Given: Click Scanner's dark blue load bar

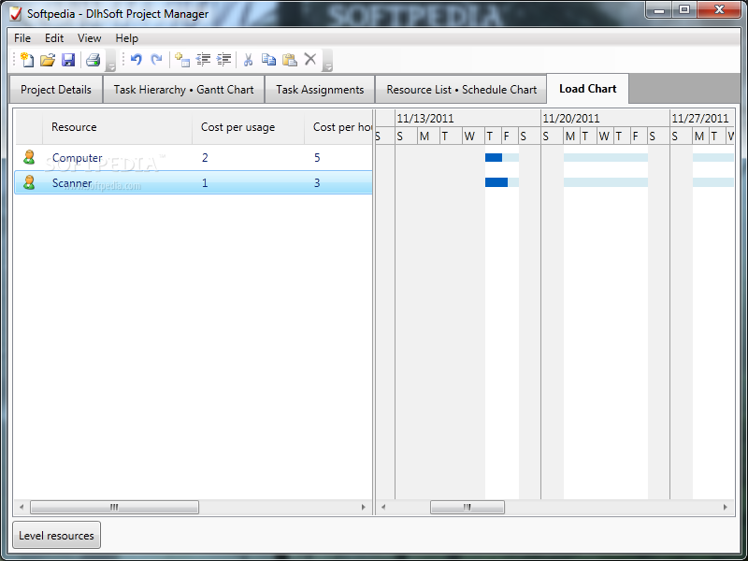Looking at the screenshot, I should point(496,181).
